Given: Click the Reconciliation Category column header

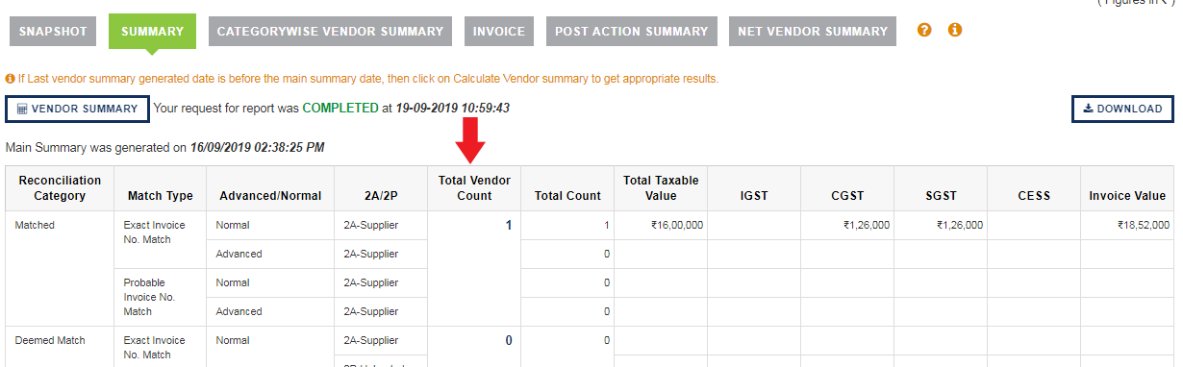Looking at the screenshot, I should click(60, 188).
